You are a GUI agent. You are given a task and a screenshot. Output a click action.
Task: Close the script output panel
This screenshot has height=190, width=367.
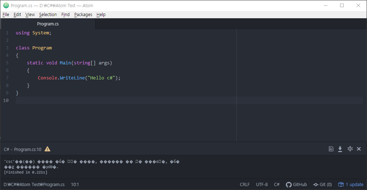pos(359,149)
